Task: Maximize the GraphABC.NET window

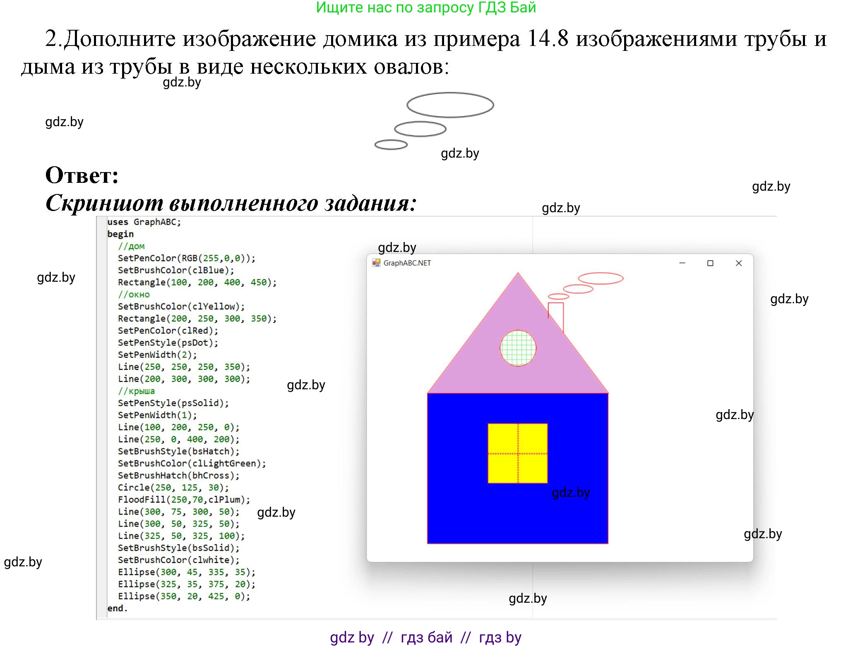Action: (710, 263)
